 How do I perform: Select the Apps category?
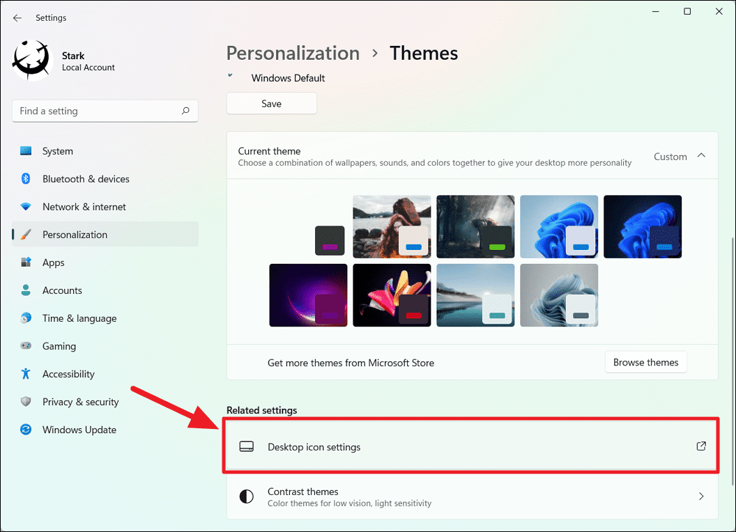[105, 263]
